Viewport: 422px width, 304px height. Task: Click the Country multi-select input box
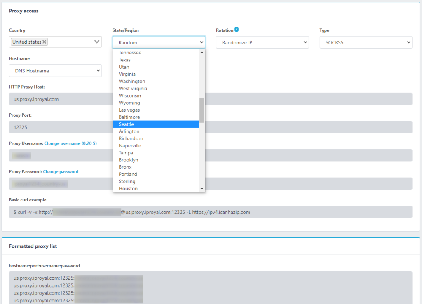tap(56, 42)
